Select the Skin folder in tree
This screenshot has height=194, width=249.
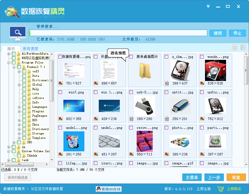pos(36,124)
